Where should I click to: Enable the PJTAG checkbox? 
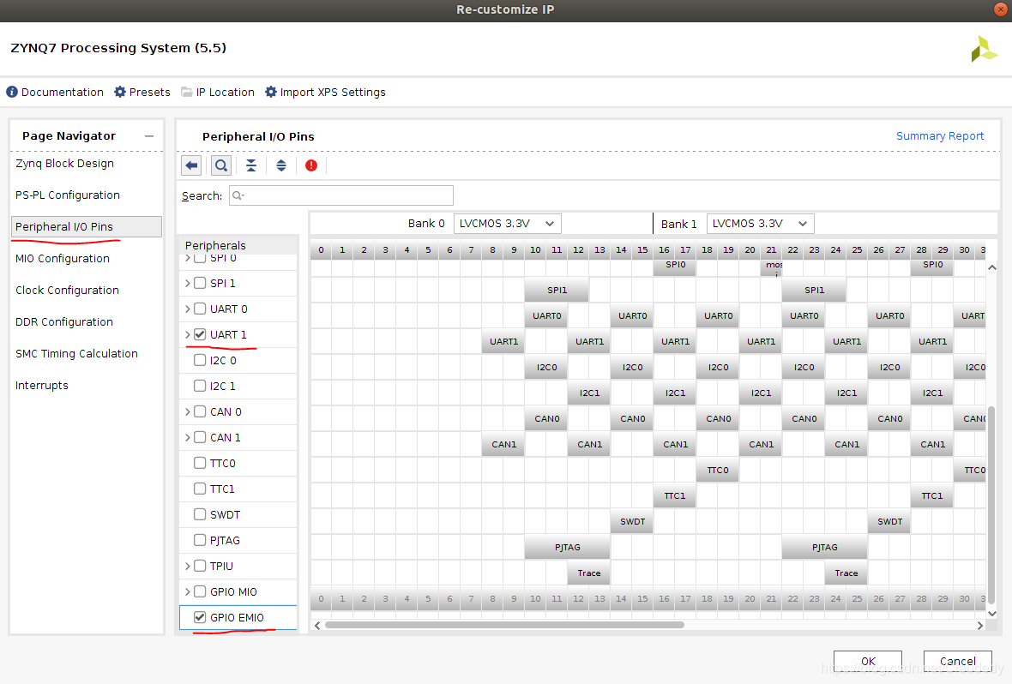[x=200, y=540]
